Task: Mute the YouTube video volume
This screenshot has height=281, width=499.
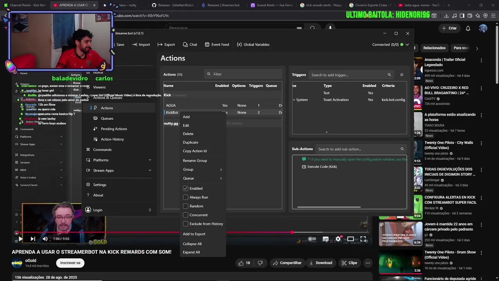Action: pyautogui.click(x=45, y=239)
